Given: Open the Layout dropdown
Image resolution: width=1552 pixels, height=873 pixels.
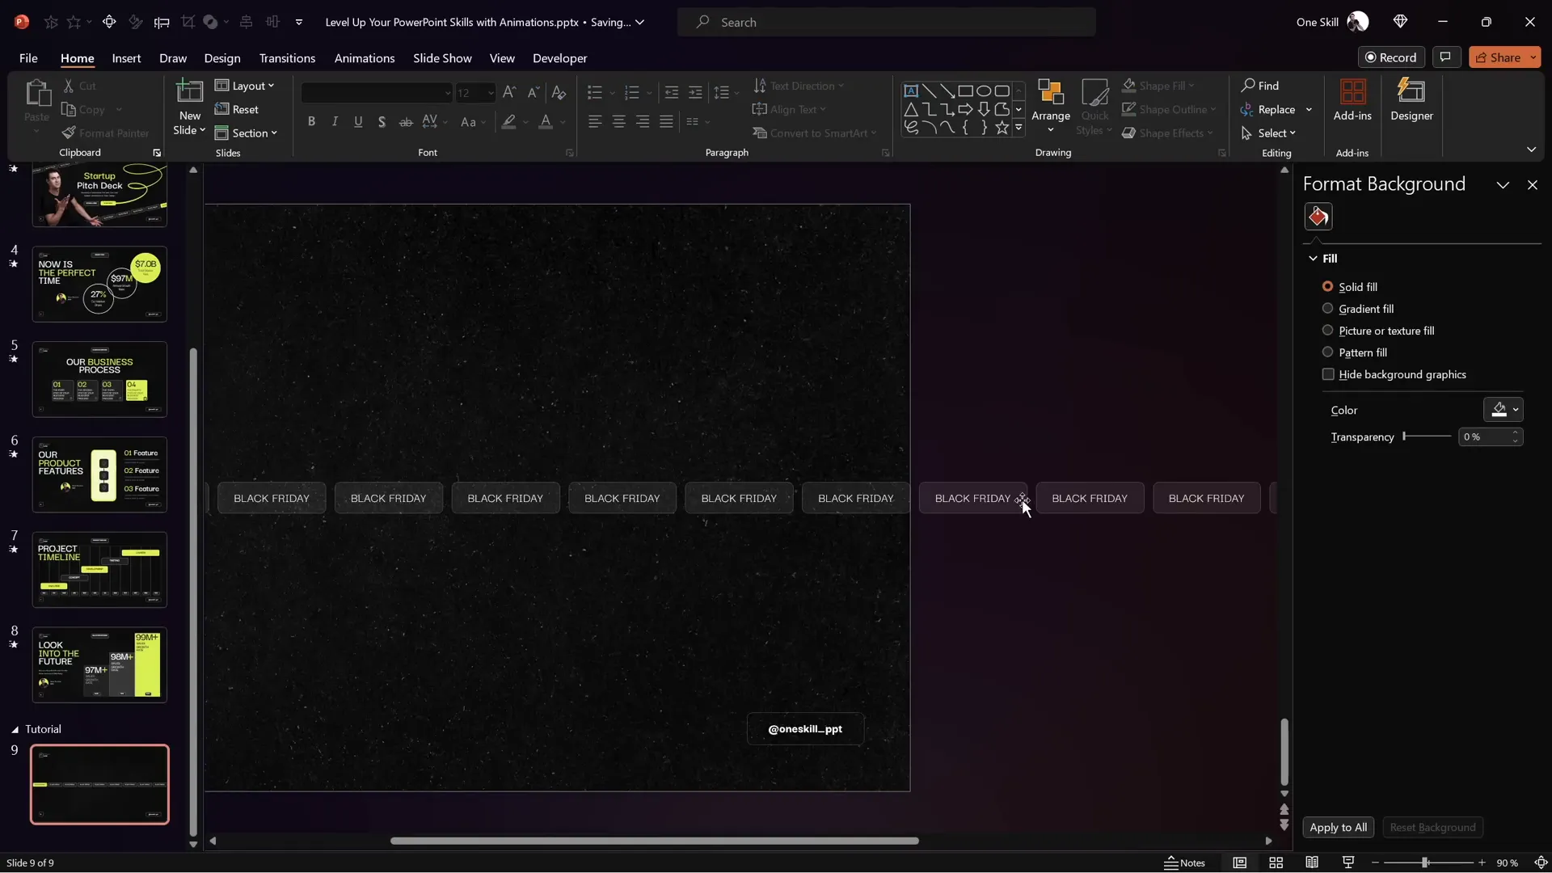Looking at the screenshot, I should (245, 86).
